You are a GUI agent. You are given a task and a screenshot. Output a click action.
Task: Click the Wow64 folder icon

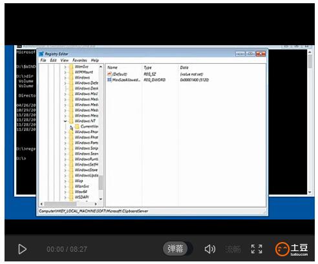tap(71, 192)
